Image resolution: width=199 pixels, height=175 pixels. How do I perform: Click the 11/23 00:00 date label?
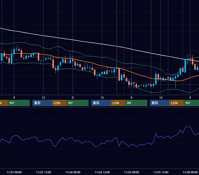coord(14,172)
